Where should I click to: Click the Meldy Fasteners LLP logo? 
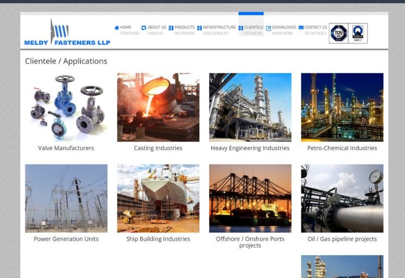tap(67, 33)
